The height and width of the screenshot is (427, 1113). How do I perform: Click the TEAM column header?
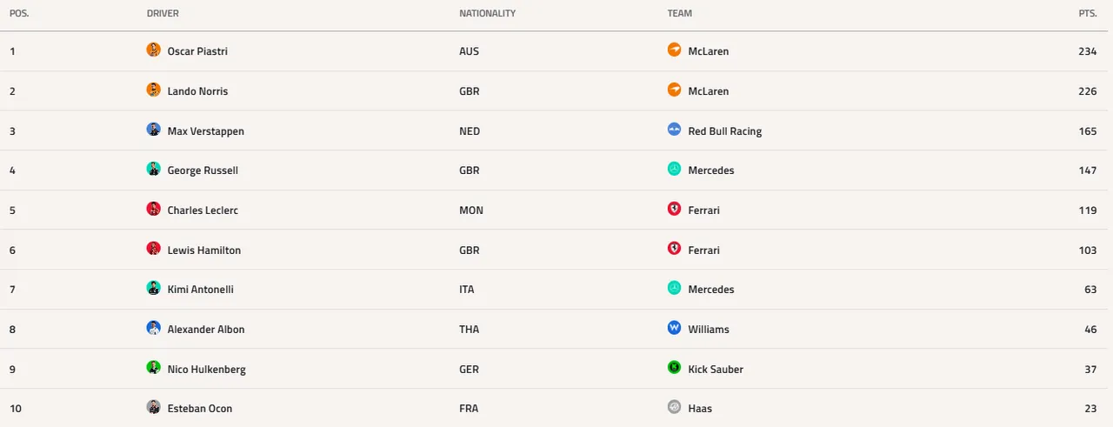680,14
